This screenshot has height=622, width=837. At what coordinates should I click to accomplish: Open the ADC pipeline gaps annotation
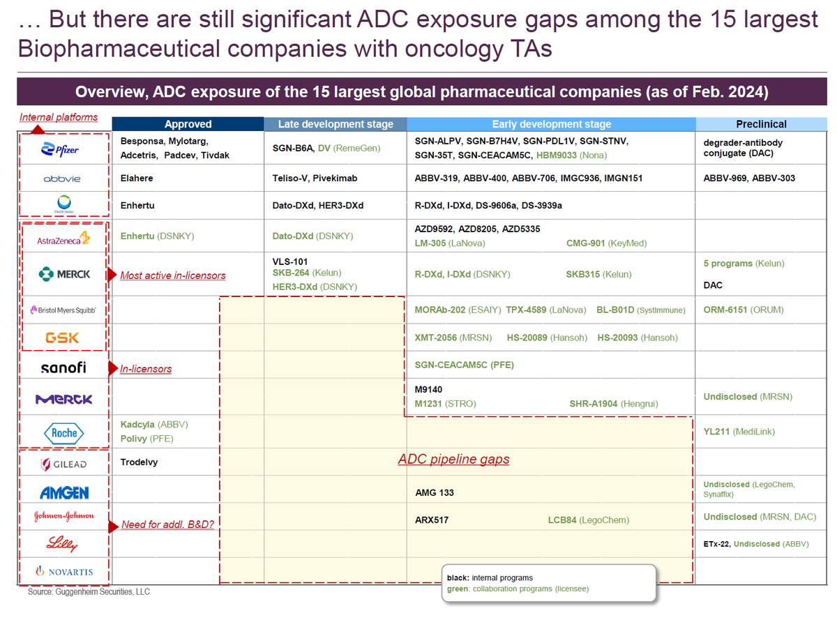pos(453,459)
